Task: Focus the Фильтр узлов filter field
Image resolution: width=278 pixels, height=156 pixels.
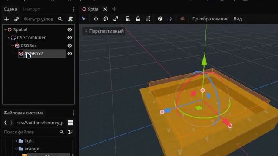Action: click(38, 19)
